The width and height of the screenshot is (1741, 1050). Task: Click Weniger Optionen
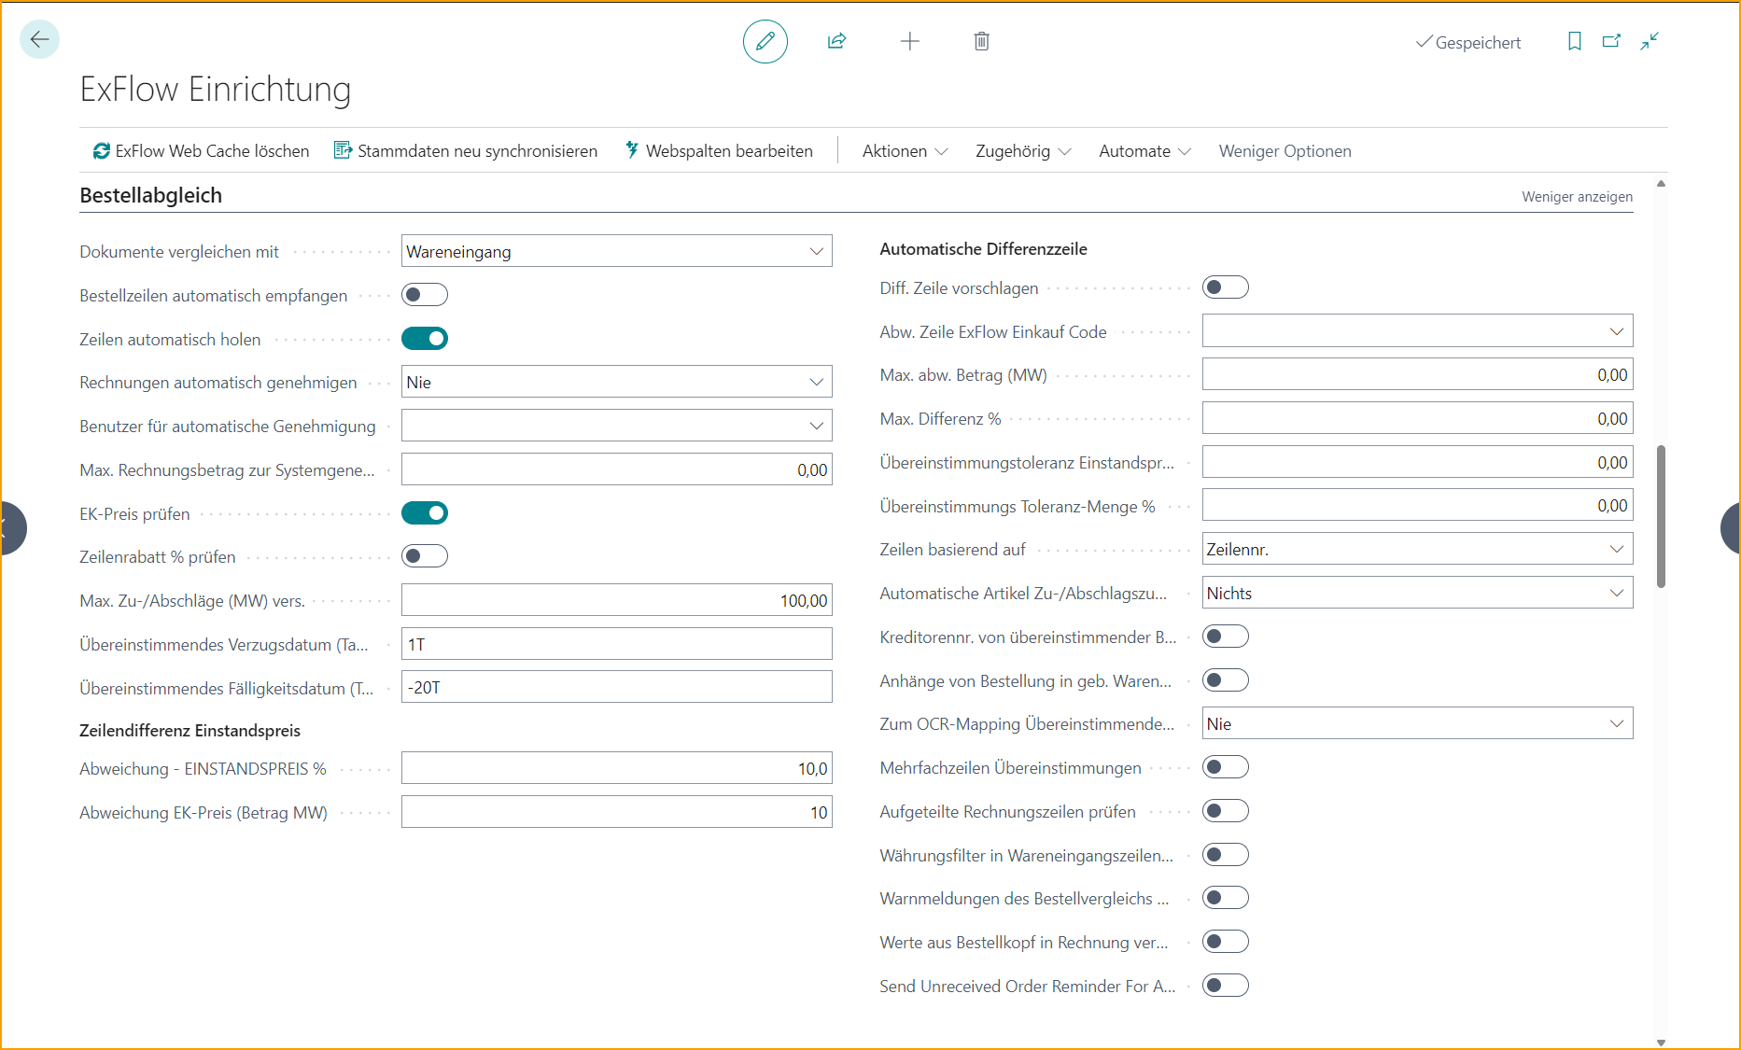1285,150
